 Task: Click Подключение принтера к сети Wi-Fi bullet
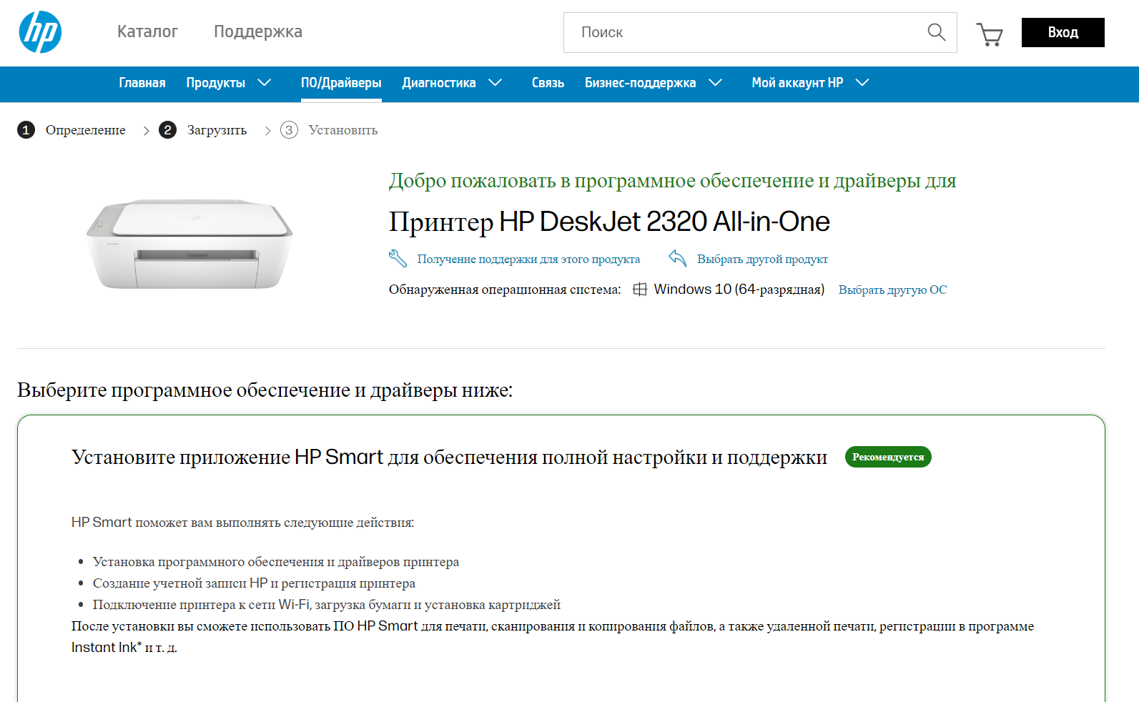click(x=327, y=605)
